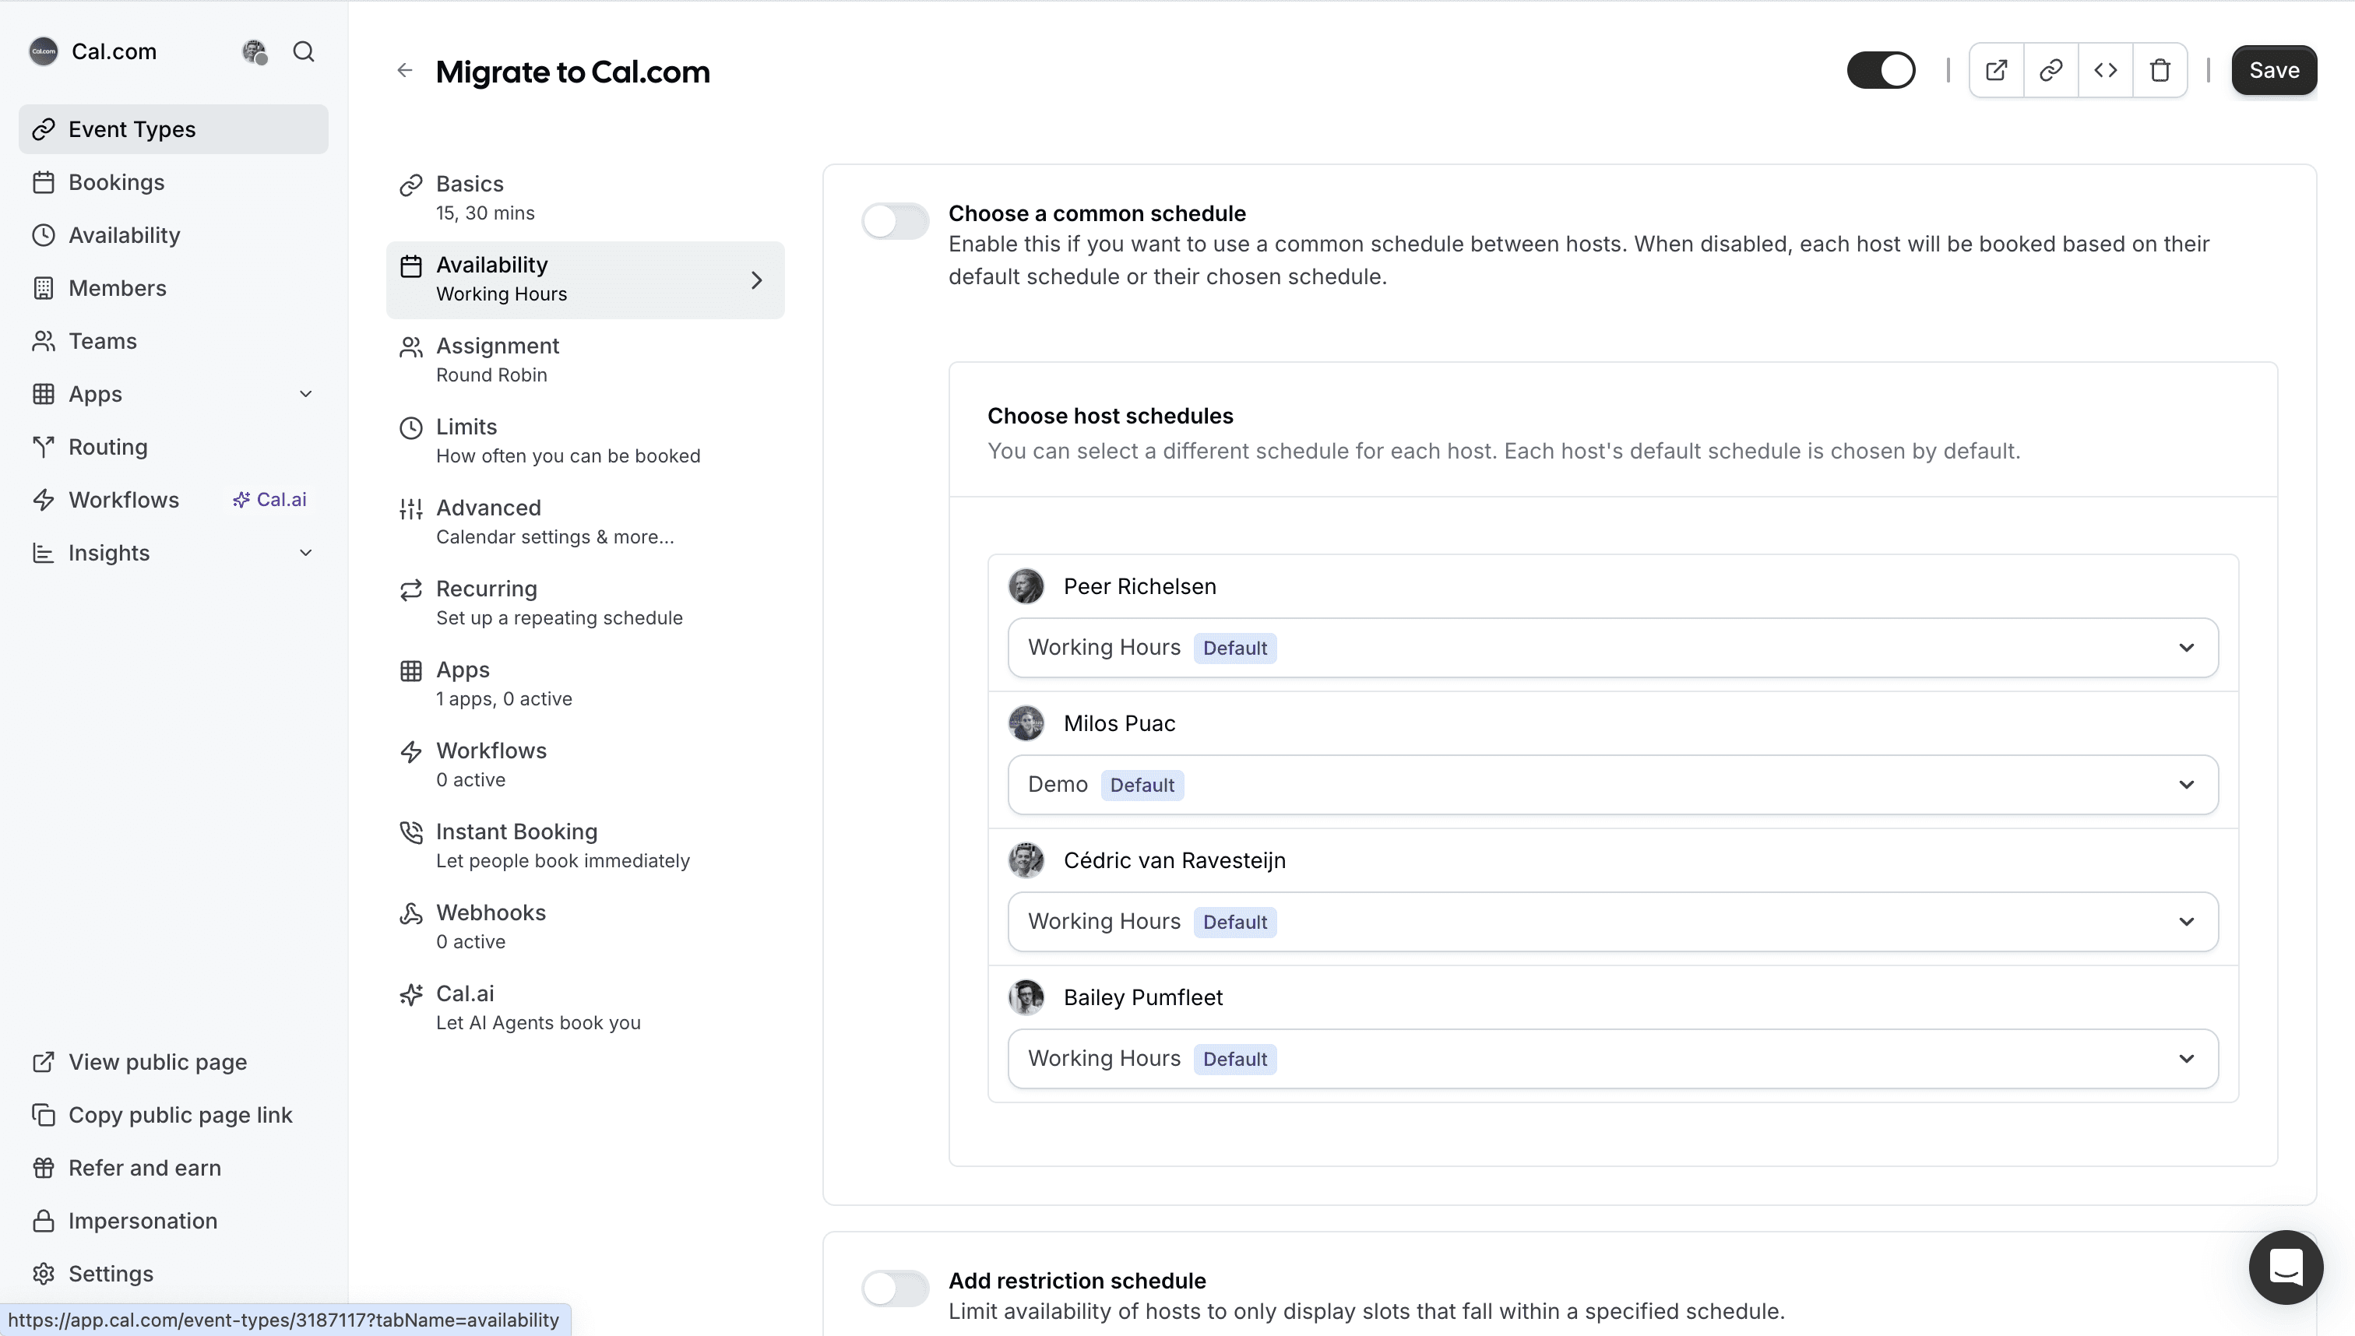This screenshot has height=1336, width=2355.
Task: Open Availability in main sidebar
Action: point(174,235)
